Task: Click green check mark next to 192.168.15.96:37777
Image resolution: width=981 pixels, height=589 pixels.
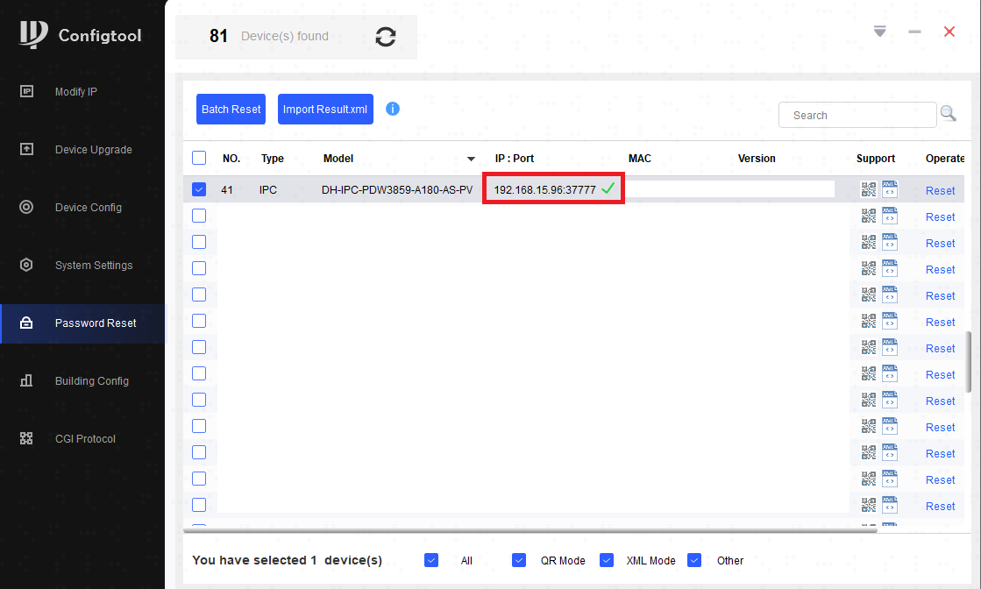Action: 608,188
